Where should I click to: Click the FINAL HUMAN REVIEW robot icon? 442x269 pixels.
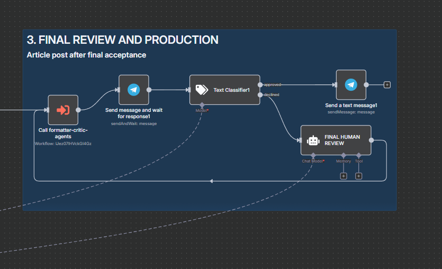pyautogui.click(x=313, y=140)
